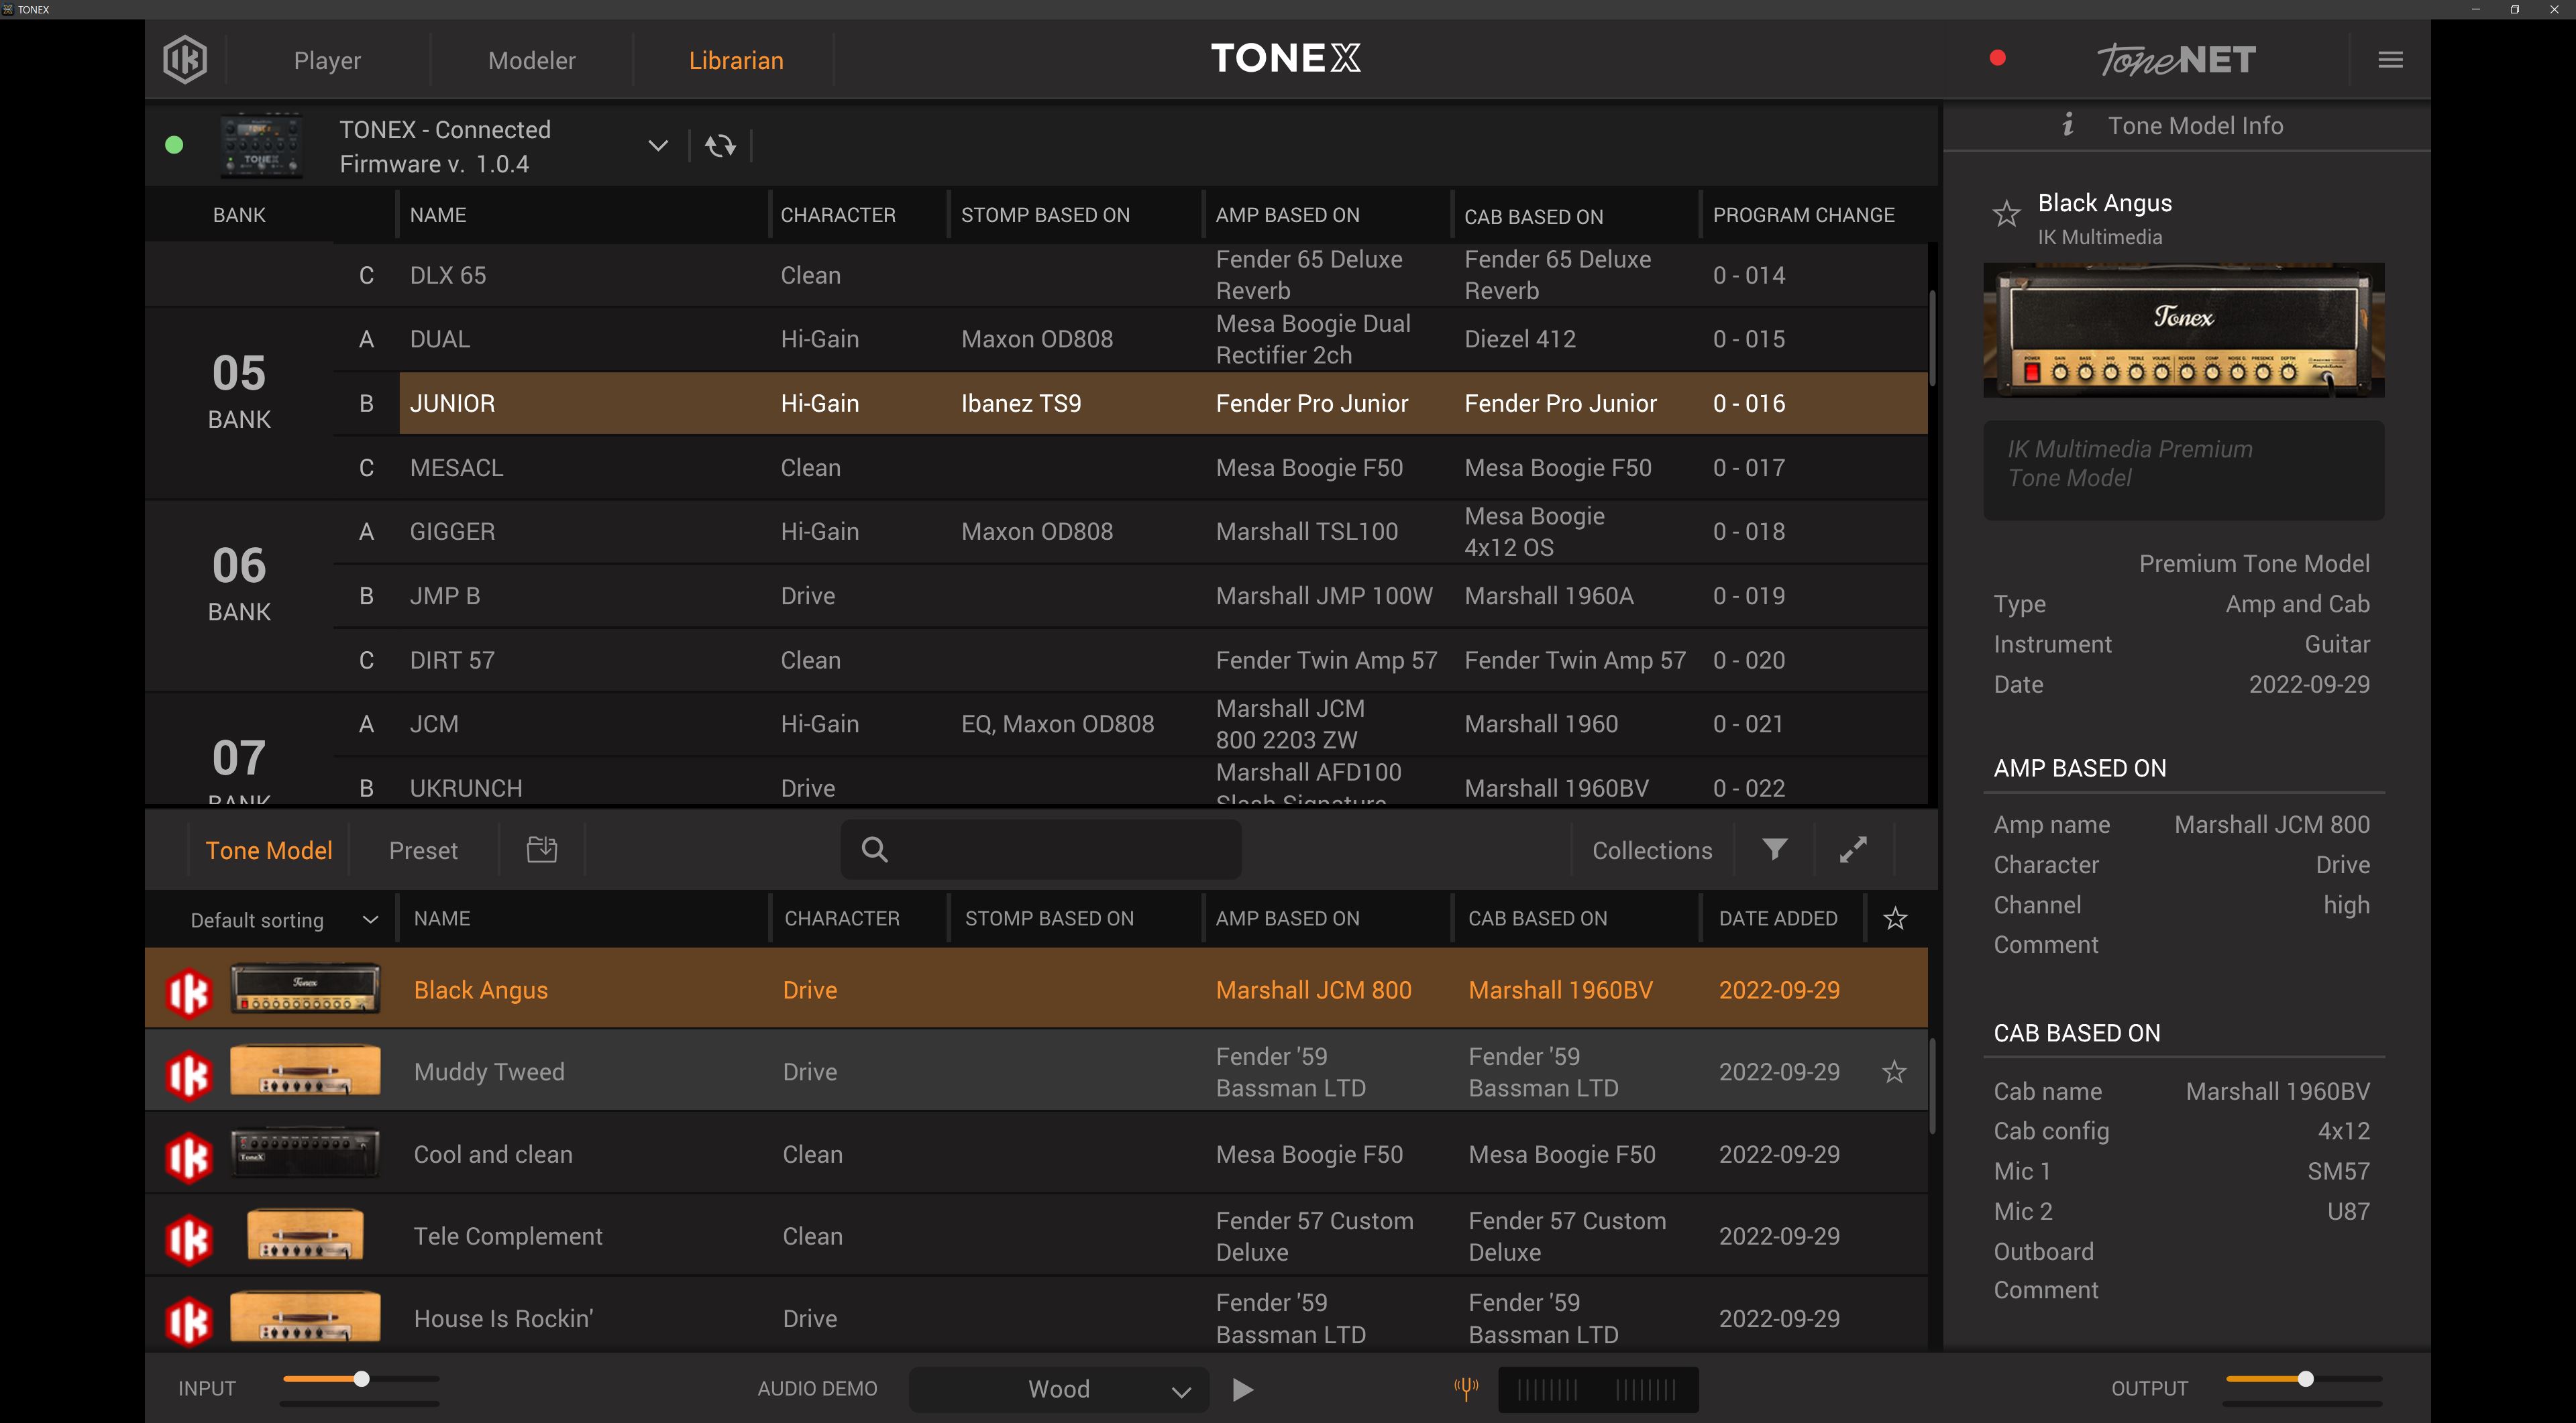Expand the tone list to fullscreen view
Image resolution: width=2576 pixels, height=1423 pixels.
[1853, 850]
